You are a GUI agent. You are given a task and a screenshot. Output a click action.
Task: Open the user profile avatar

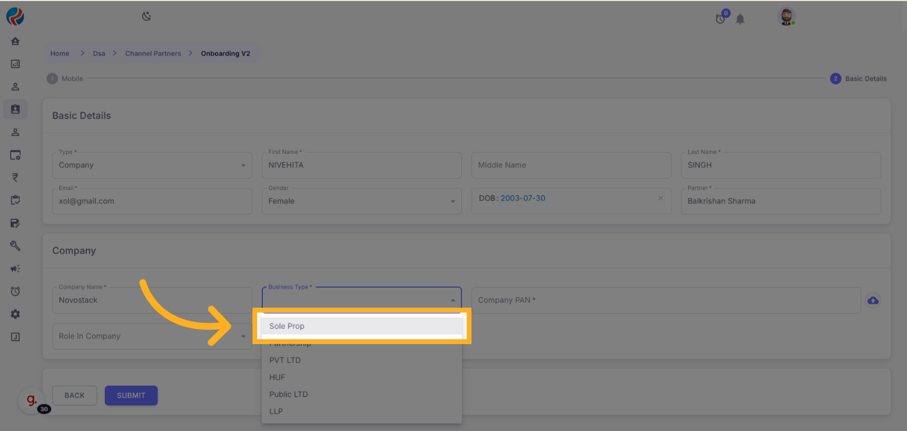786,16
